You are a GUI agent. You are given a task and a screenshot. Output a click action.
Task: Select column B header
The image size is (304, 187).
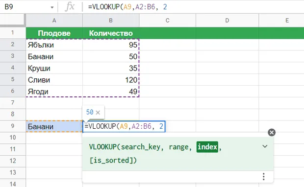click(x=111, y=21)
